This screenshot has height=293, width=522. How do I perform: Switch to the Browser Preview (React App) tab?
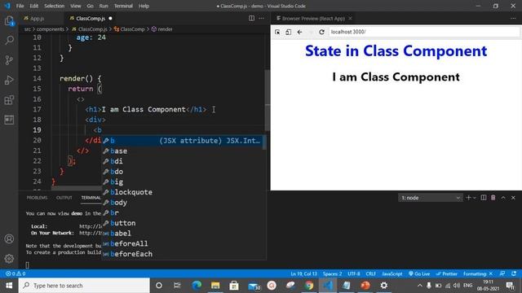[313, 18]
